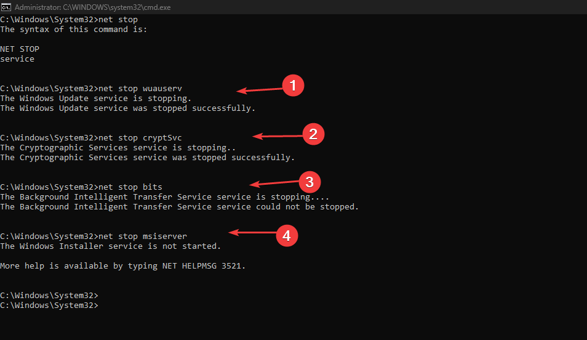This screenshot has width=587, height=340.
Task: Click the arrow pointing to cryptSvc command
Action: 278,136
